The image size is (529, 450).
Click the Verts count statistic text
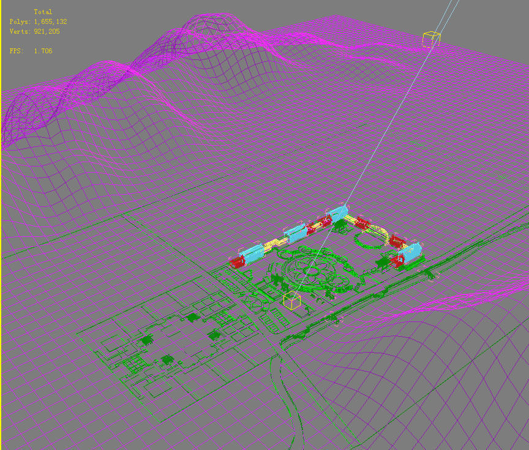point(34,31)
